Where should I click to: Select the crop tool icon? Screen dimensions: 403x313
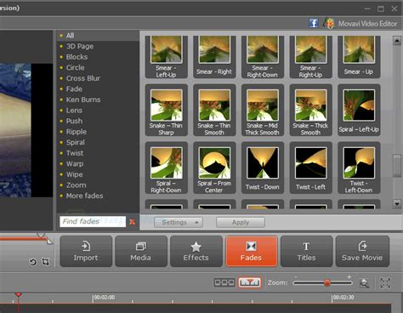tap(45, 262)
